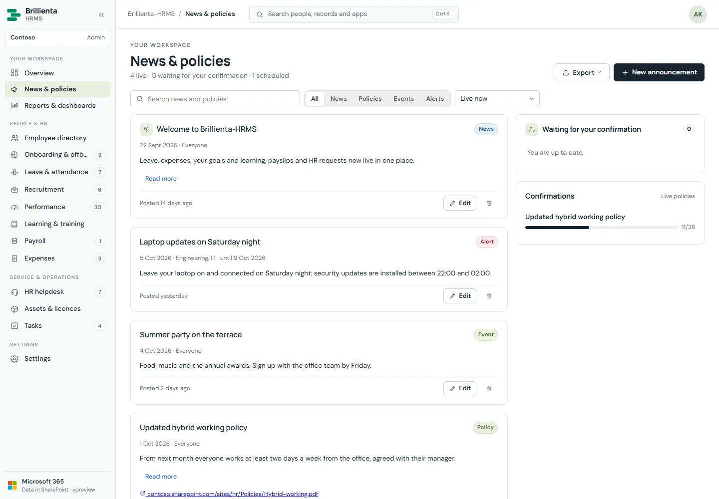This screenshot has height=499, width=719.
Task: Expand the Export options dropdown
Action: tap(582, 72)
